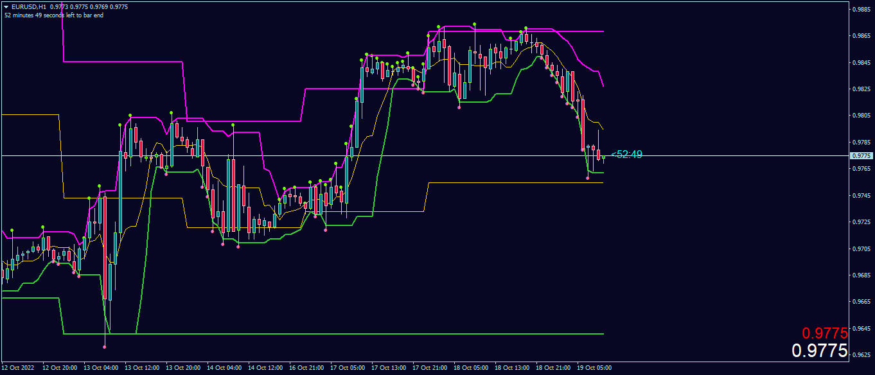The width and height of the screenshot is (875, 375).
Task: Click the large white 0.9775 price readout
Action: point(820,351)
